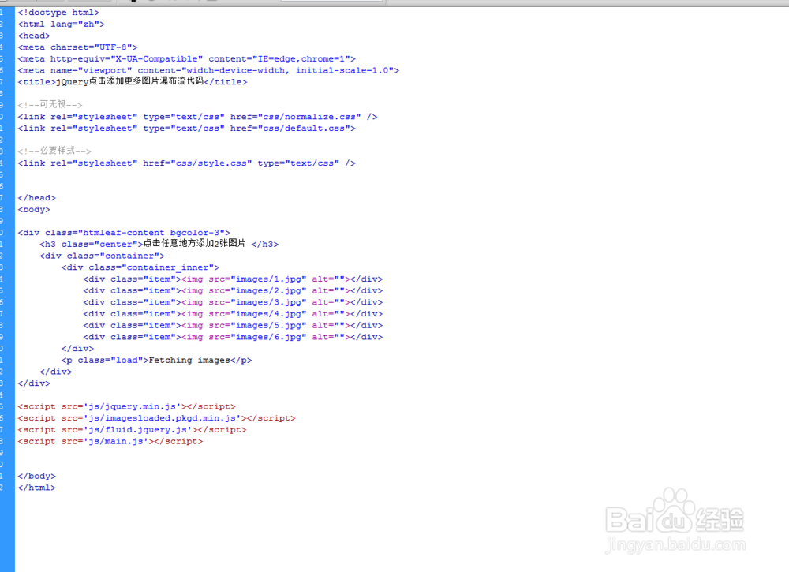The image size is (789, 572).
Task: Click the item line with images/2.jpg
Action: tap(233, 290)
